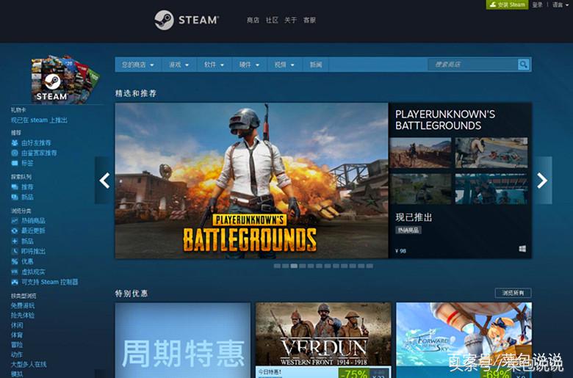Expand the 游戏 dropdown menu
The width and height of the screenshot is (573, 378).
click(179, 65)
